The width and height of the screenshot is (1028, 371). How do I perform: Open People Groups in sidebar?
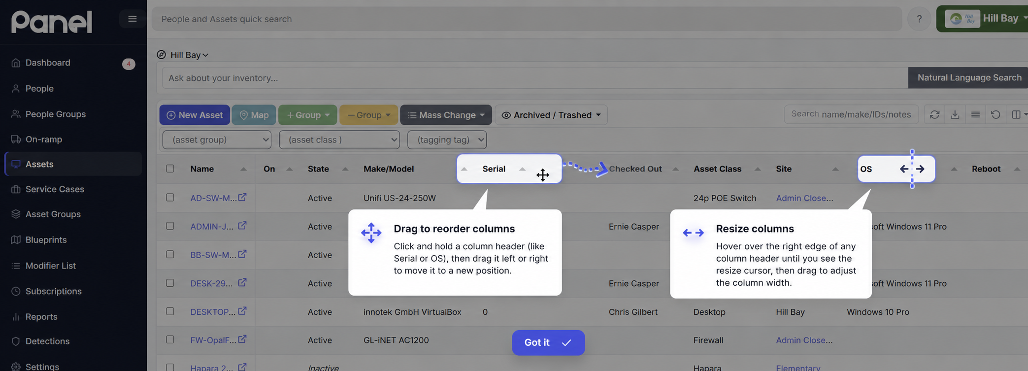(x=56, y=114)
